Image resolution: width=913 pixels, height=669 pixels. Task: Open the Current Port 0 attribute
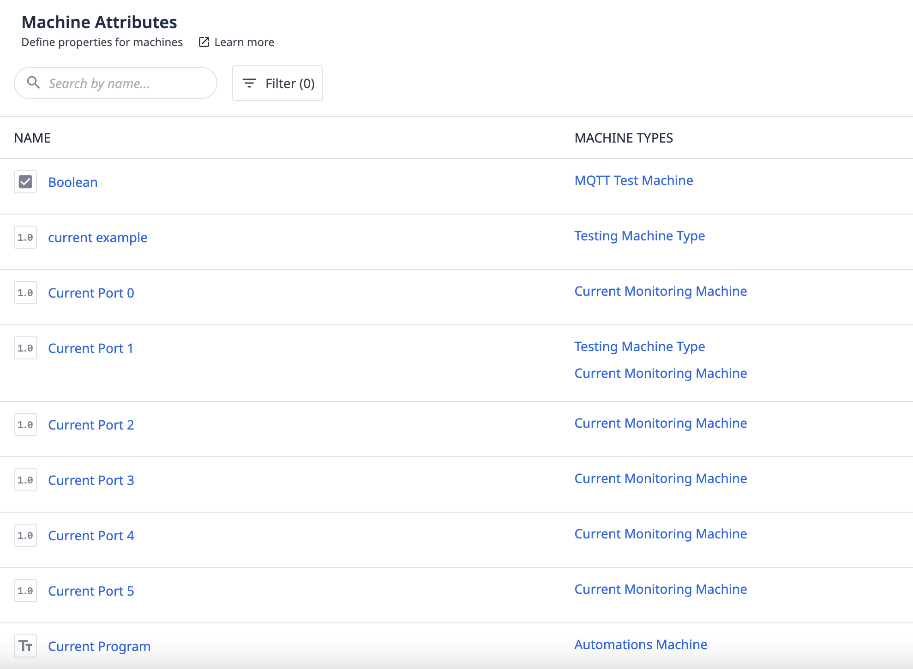click(x=91, y=293)
